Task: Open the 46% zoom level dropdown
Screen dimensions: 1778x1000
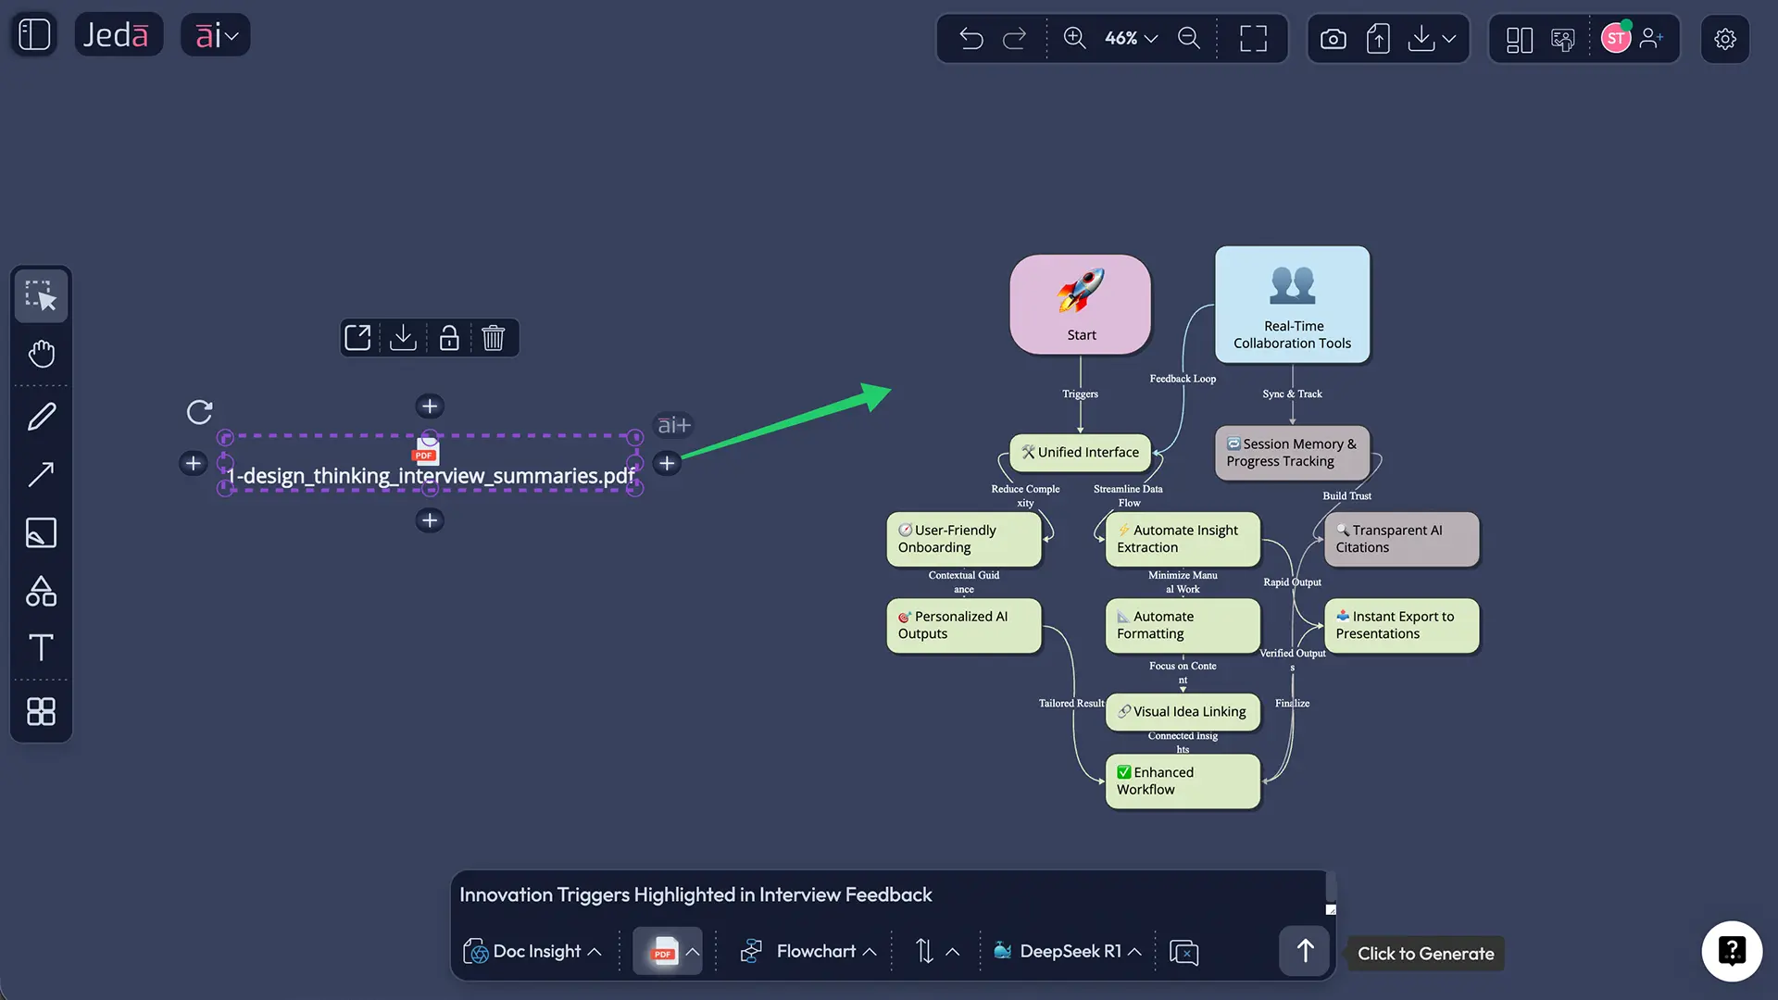Action: (1130, 38)
